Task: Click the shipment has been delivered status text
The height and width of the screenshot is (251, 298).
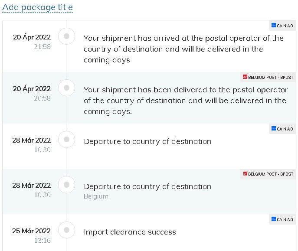Action: coord(186,101)
